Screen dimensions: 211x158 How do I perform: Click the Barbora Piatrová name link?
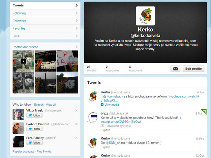click(x=38, y=124)
